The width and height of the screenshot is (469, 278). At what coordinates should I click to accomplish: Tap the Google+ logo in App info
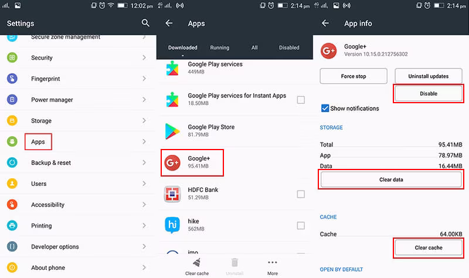point(328,51)
